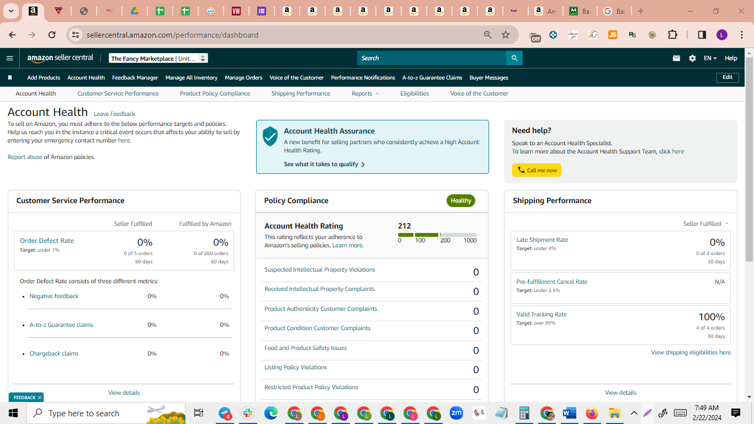Close the Feedback tab with its X

coord(40,397)
